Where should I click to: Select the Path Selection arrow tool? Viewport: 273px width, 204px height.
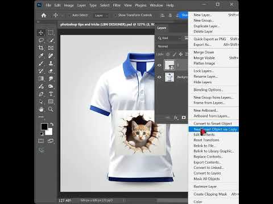click(41, 101)
